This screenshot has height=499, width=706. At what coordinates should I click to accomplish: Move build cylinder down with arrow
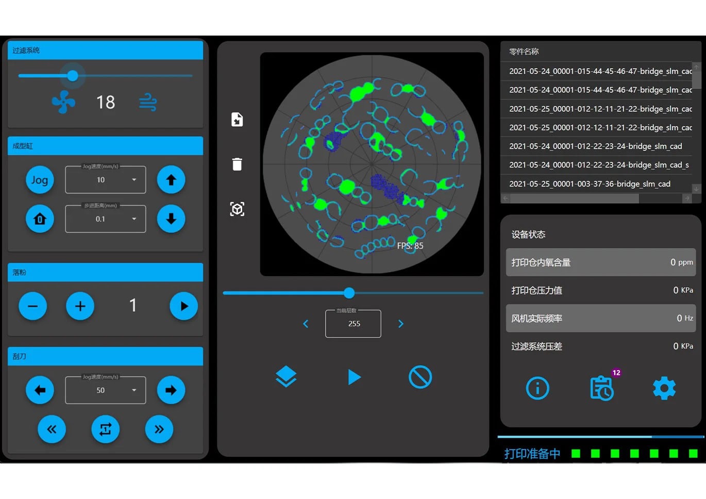pos(171,219)
